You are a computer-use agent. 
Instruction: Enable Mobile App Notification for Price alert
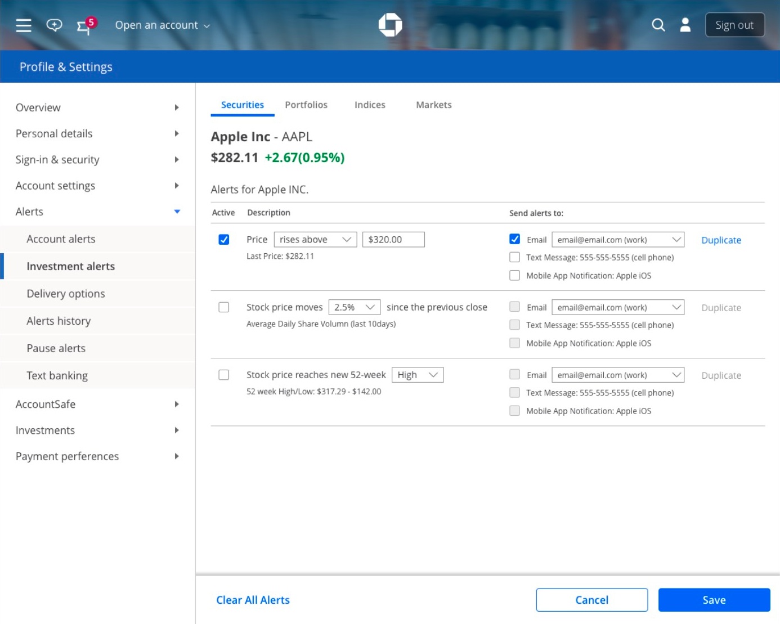(x=514, y=275)
